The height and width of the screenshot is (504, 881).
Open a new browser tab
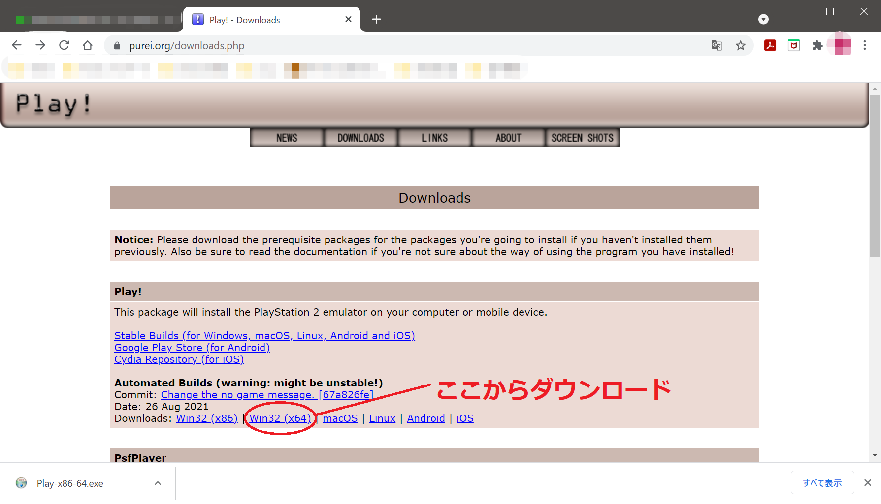click(376, 19)
